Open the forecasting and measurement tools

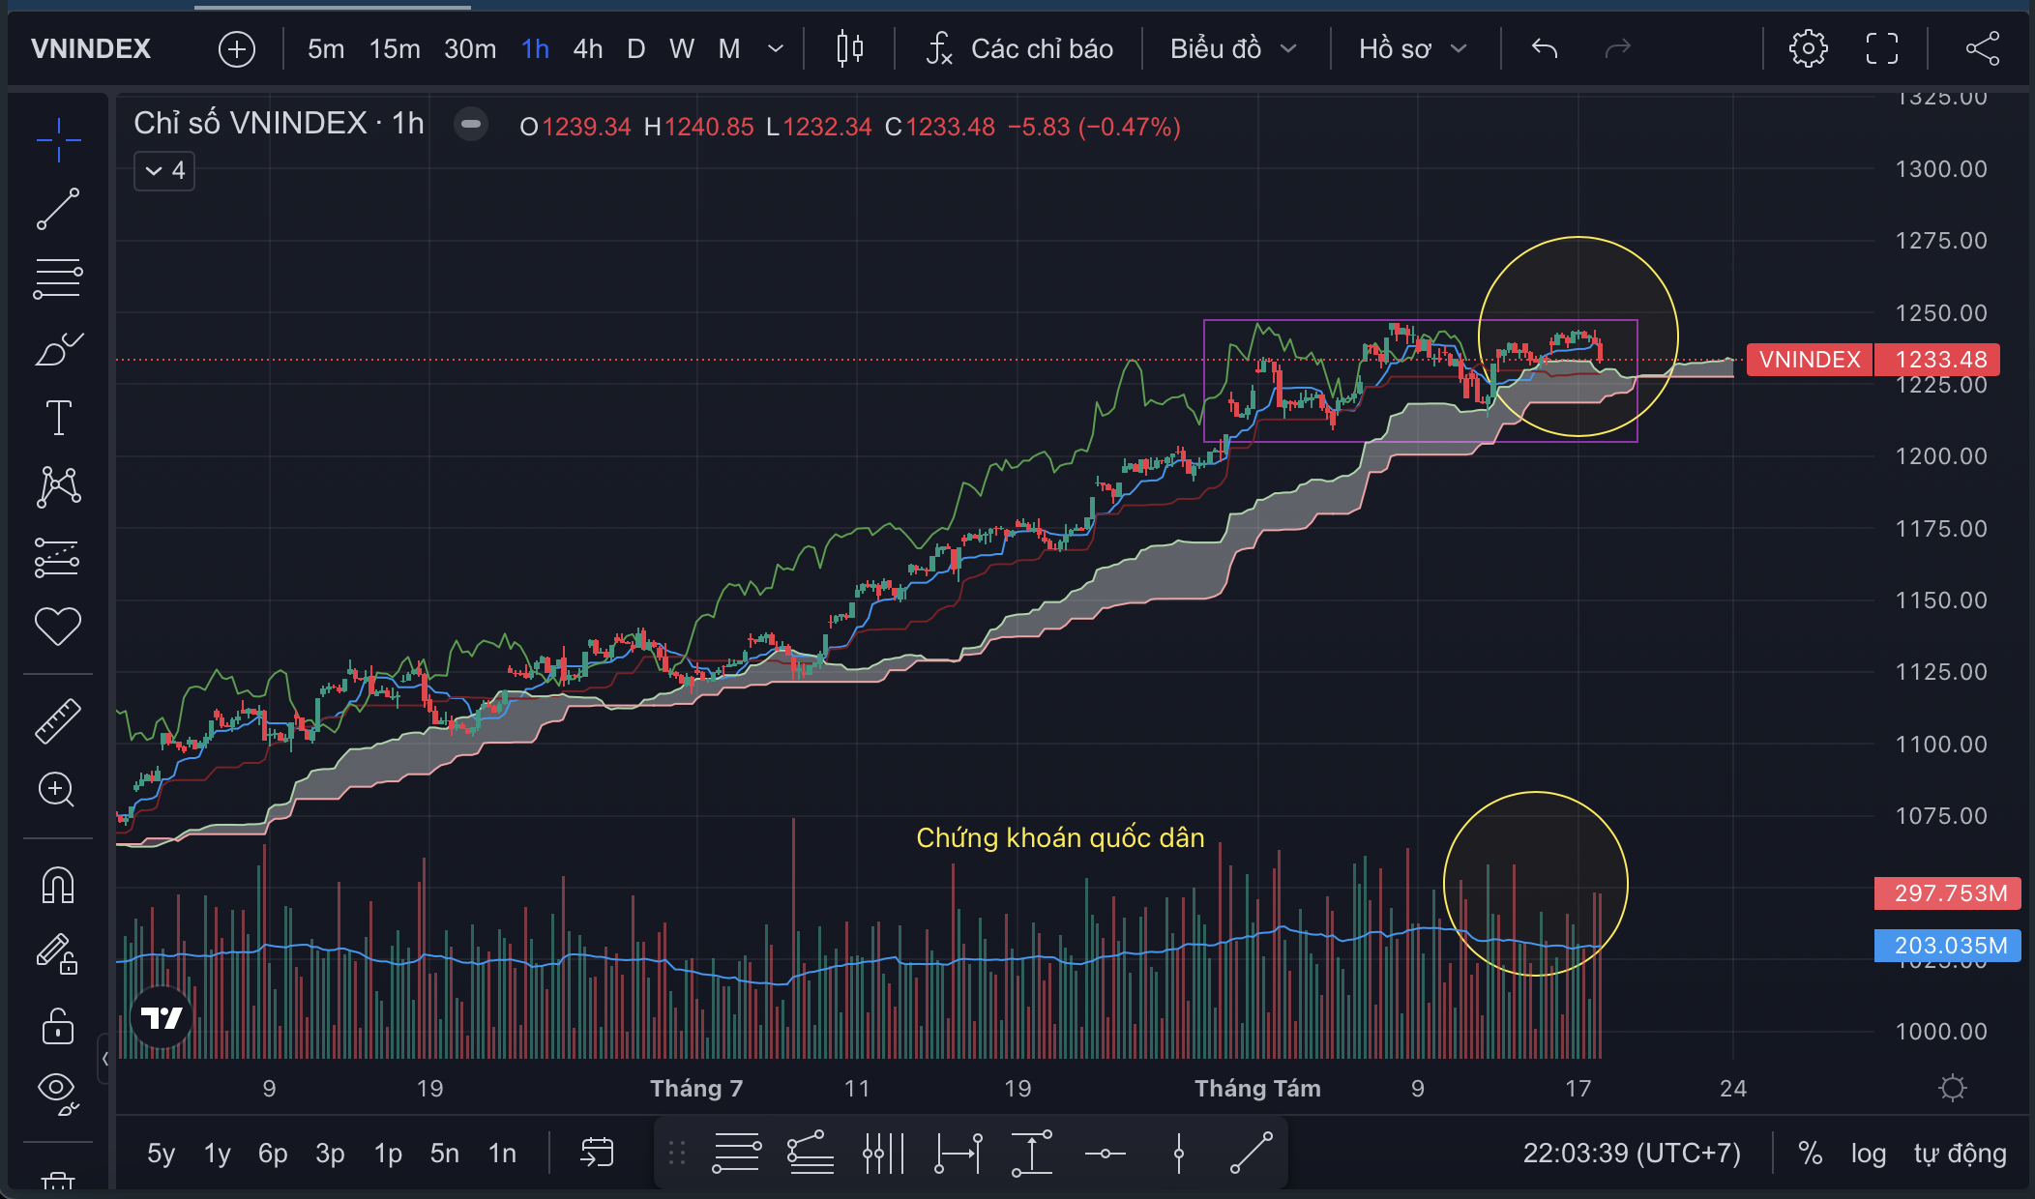tap(57, 557)
